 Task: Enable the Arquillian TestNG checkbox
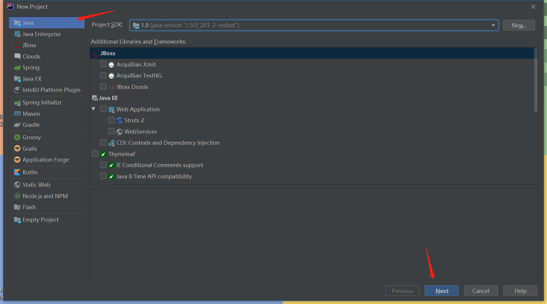tap(103, 75)
